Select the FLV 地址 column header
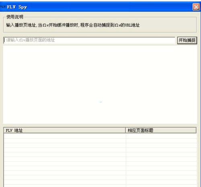This screenshot has height=187, width=201. 65,130
